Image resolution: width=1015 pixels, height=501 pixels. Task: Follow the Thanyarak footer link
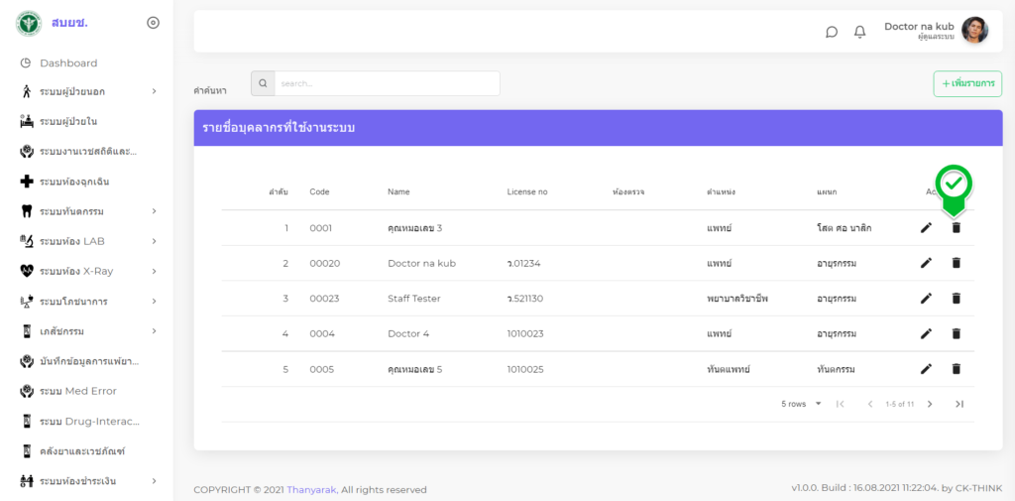coord(312,489)
